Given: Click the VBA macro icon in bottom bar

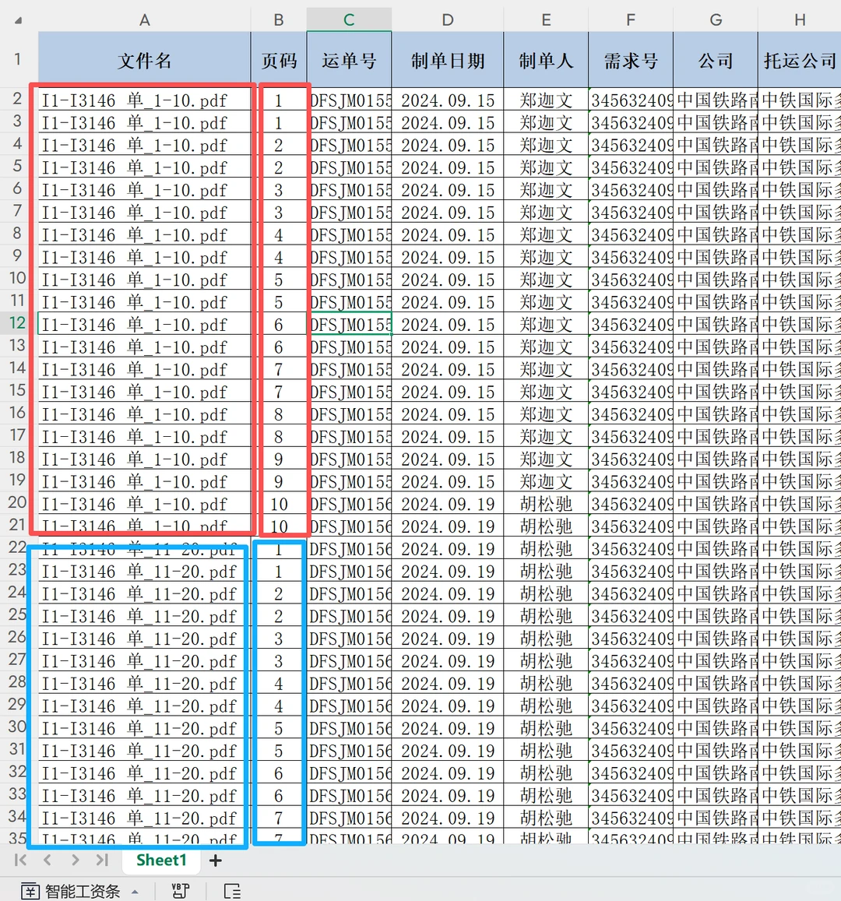Looking at the screenshot, I should click(181, 890).
